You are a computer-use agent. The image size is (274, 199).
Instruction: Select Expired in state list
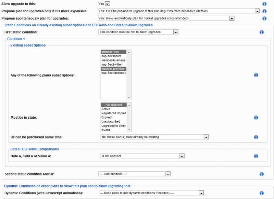[114, 117]
